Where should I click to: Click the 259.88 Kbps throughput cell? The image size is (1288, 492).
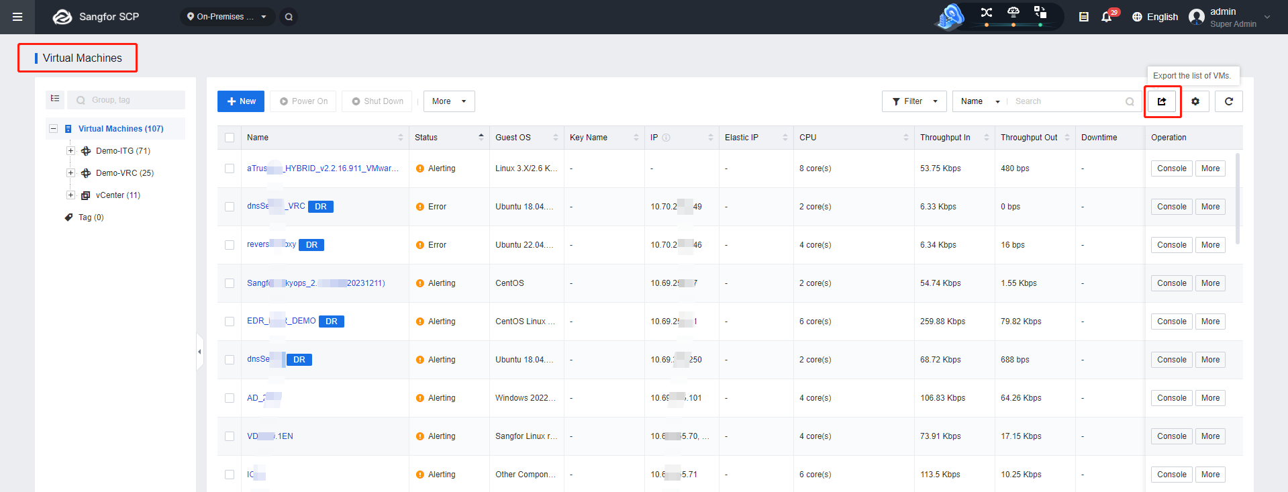tap(942, 322)
